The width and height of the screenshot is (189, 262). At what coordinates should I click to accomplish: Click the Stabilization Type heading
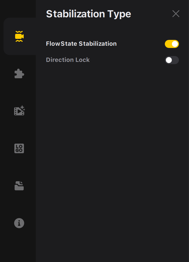89,14
